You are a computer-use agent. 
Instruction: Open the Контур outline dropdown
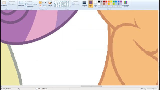point(75,2)
